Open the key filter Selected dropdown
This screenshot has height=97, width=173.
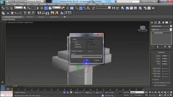click(137, 92)
